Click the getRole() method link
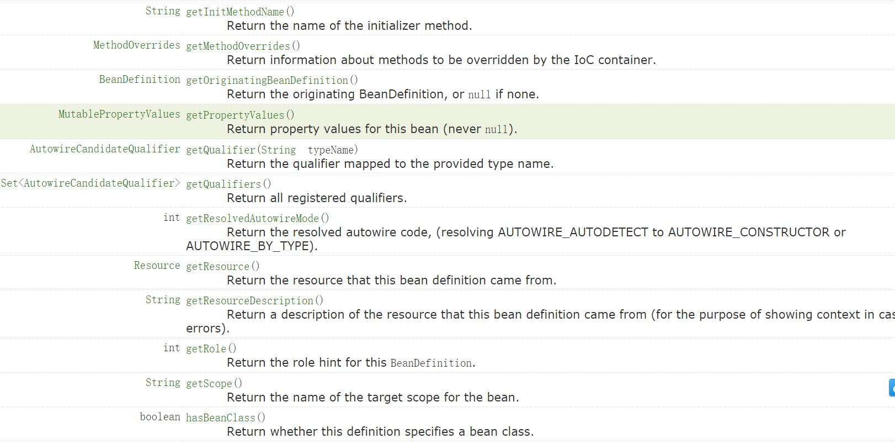Image resolution: width=895 pixels, height=444 pixels. 206,348
